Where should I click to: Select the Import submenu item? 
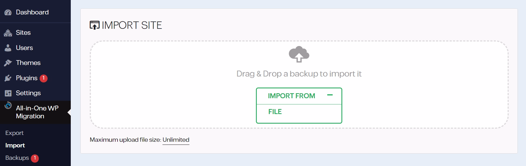click(x=15, y=145)
